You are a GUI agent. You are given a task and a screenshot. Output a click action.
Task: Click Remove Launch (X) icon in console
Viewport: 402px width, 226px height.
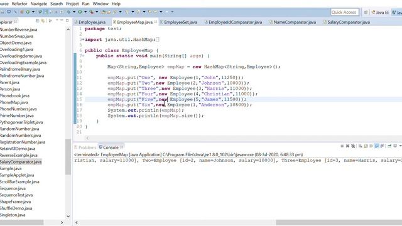347,146
